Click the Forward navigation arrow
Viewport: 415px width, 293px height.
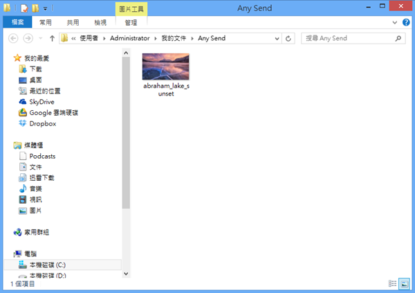click(x=28, y=39)
